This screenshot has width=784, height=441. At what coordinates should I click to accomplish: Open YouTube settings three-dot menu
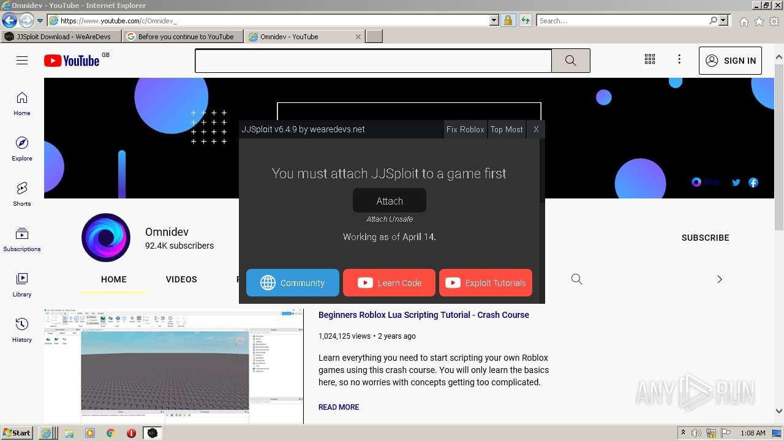pos(679,59)
